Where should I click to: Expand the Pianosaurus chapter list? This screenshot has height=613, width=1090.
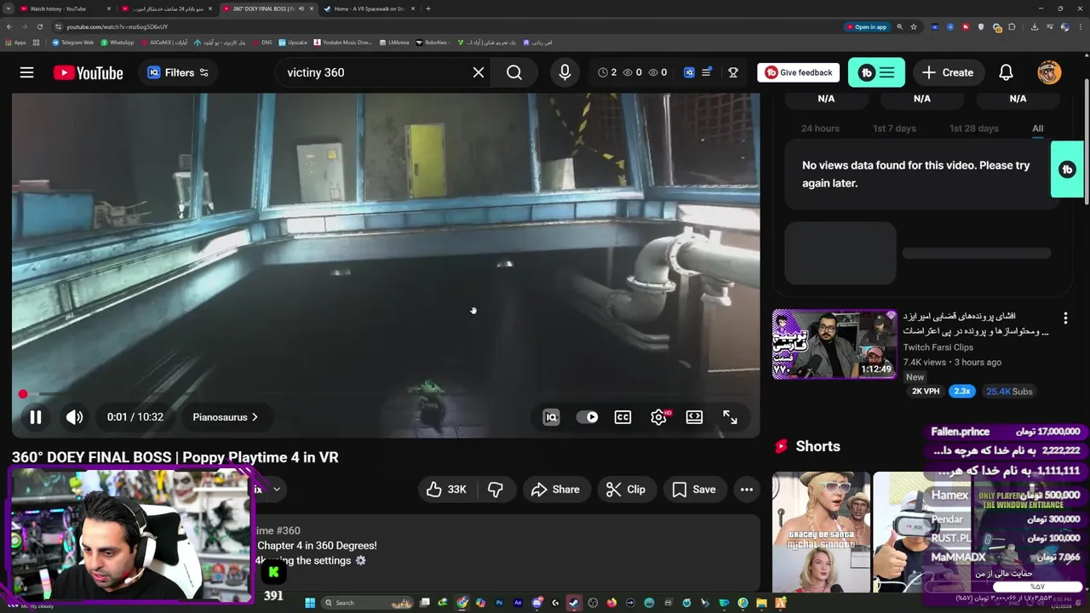pyautogui.click(x=225, y=417)
